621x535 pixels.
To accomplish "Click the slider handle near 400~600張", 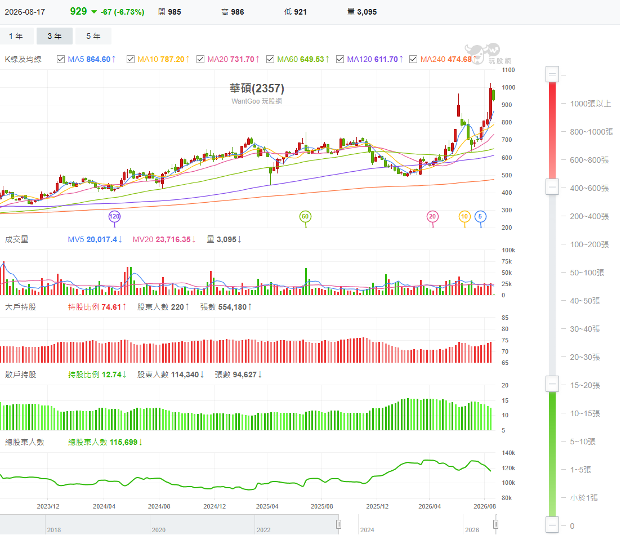I will [552, 186].
